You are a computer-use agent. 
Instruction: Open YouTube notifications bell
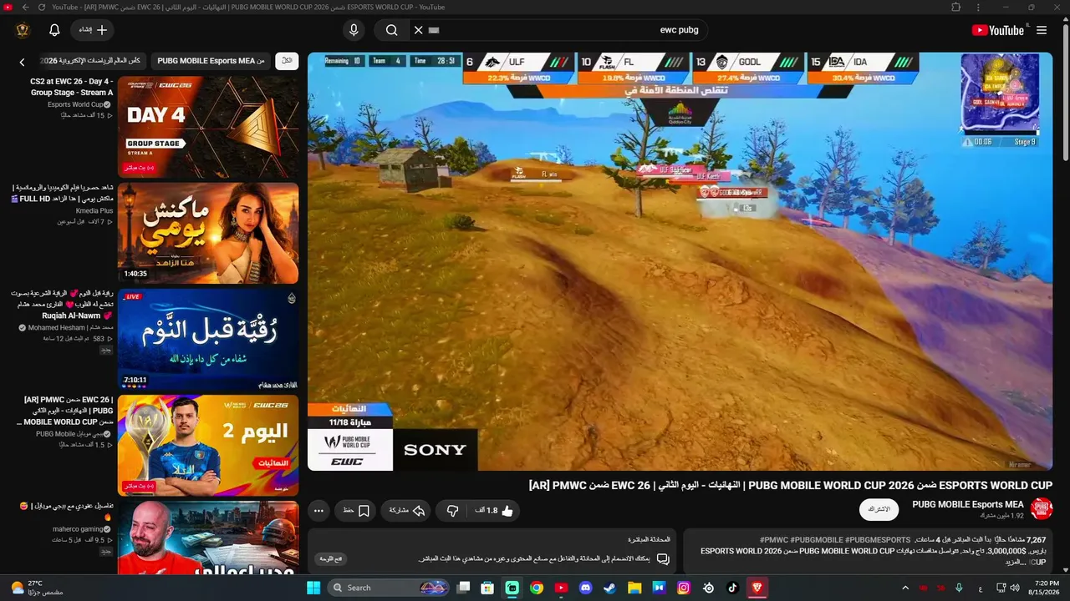tap(54, 30)
